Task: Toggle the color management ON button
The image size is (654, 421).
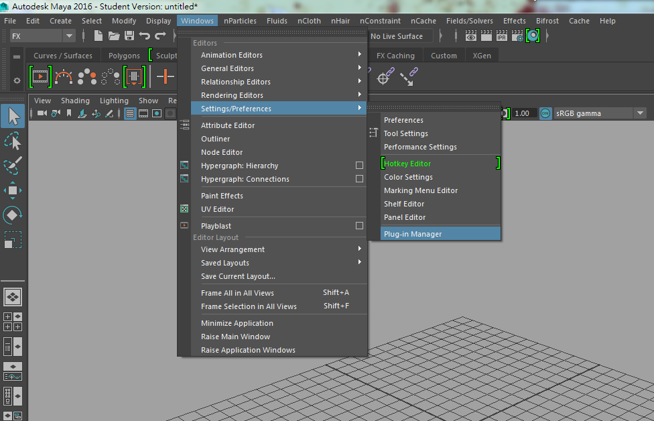Action: pyautogui.click(x=545, y=113)
